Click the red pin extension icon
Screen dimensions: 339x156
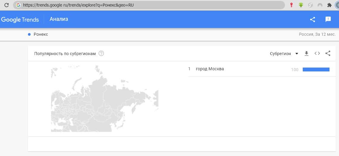click(291, 5)
